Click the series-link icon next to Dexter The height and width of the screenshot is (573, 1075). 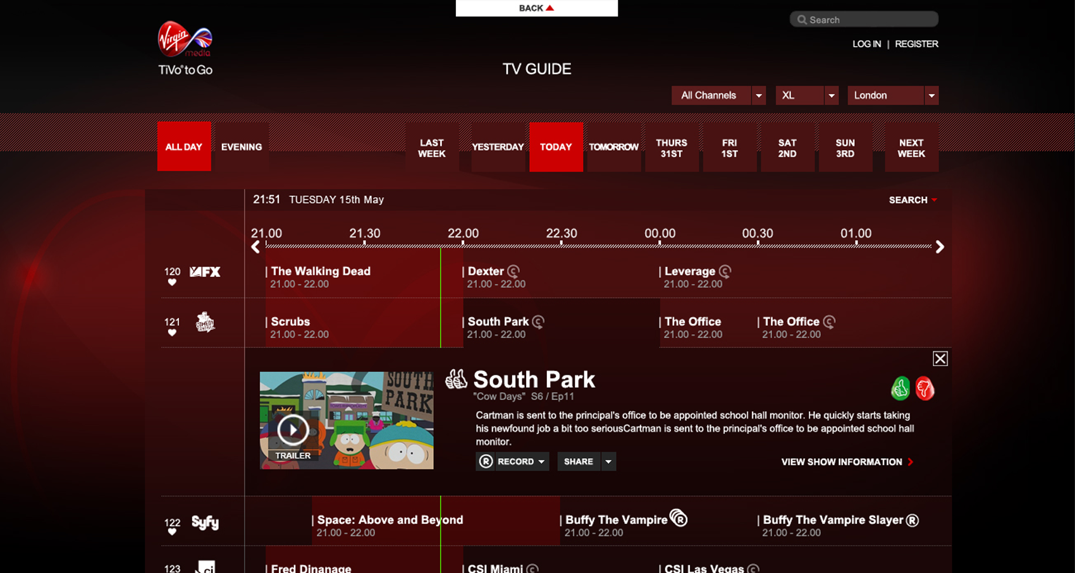513,271
